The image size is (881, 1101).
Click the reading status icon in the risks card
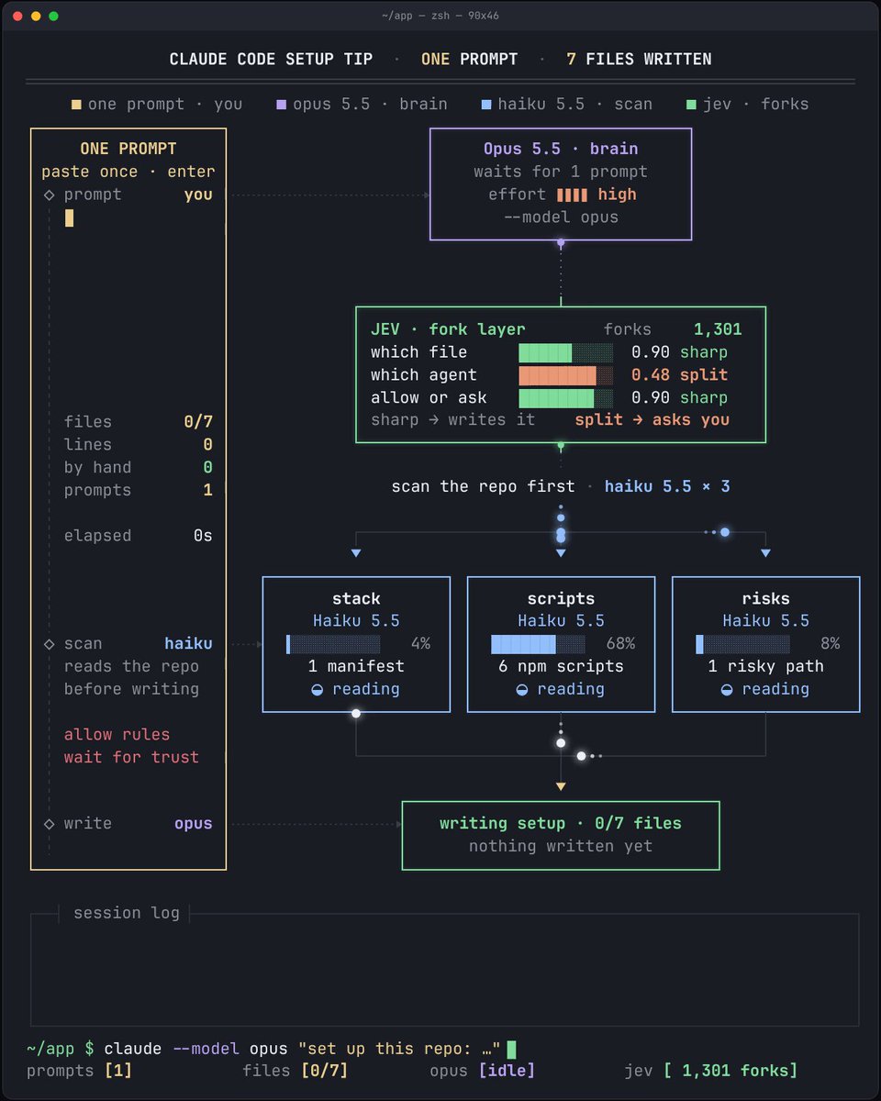pos(726,690)
